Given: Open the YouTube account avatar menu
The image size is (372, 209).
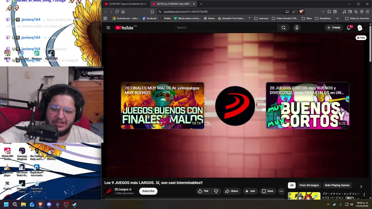Looking at the screenshot, I should (360, 28).
